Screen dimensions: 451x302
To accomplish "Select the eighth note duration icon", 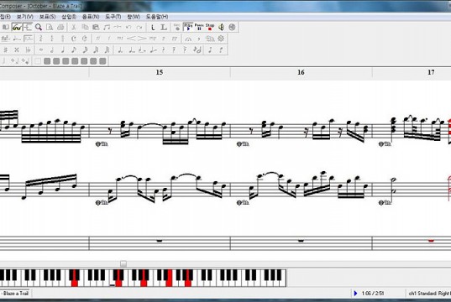I will point(74,49).
